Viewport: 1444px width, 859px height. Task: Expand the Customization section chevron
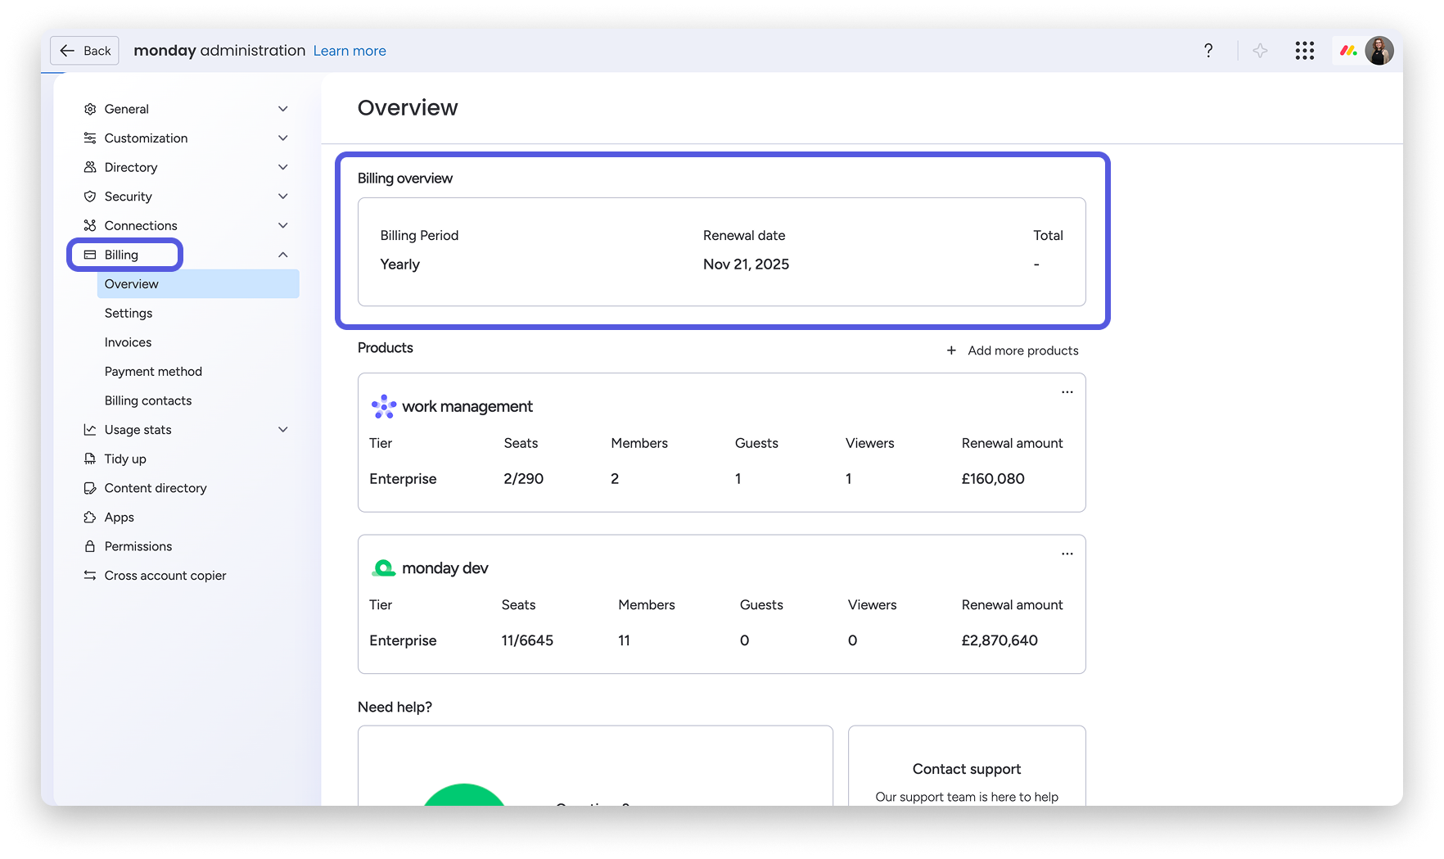coord(283,138)
